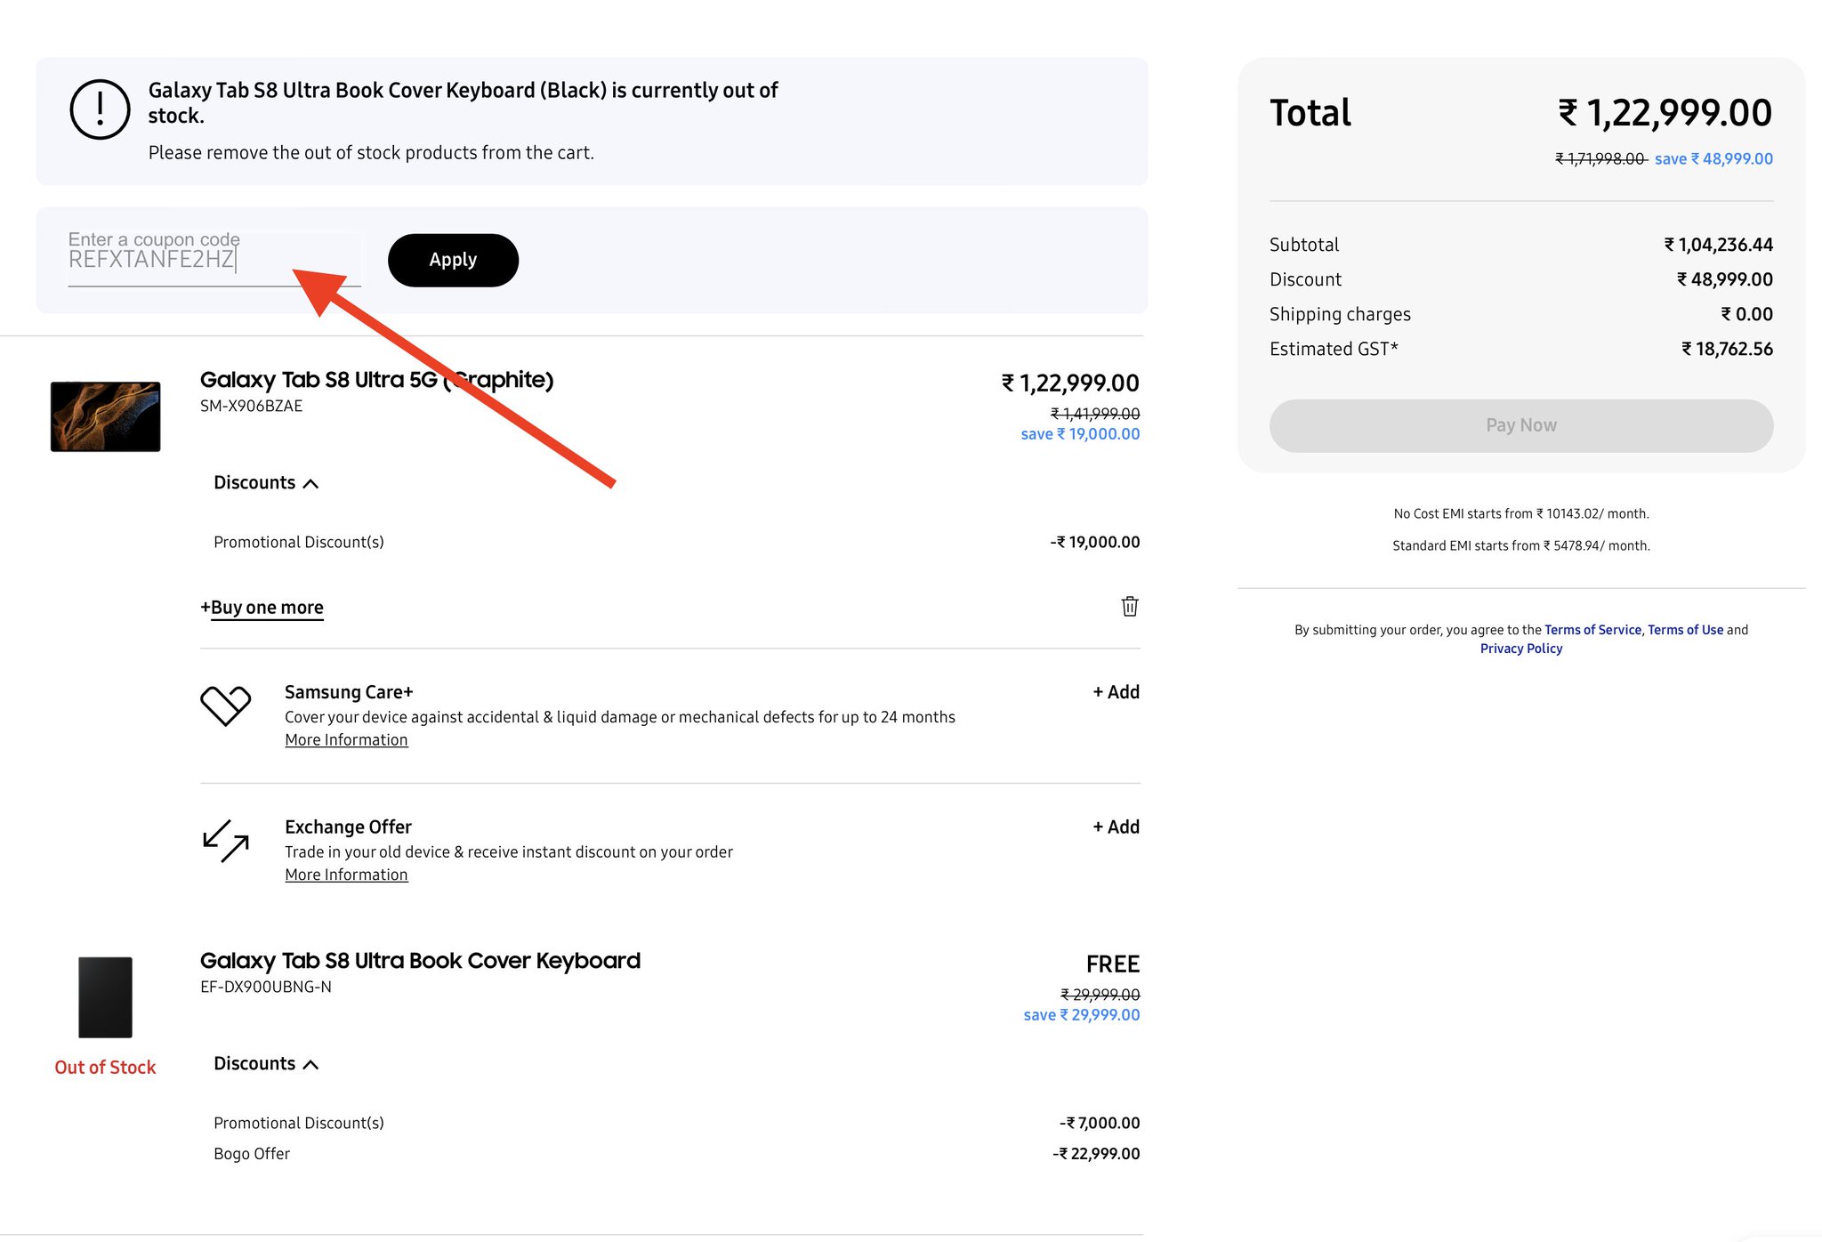The image size is (1822, 1242).
Task: Click the Book Cover Keyboard product thumbnail
Action: 105,996
